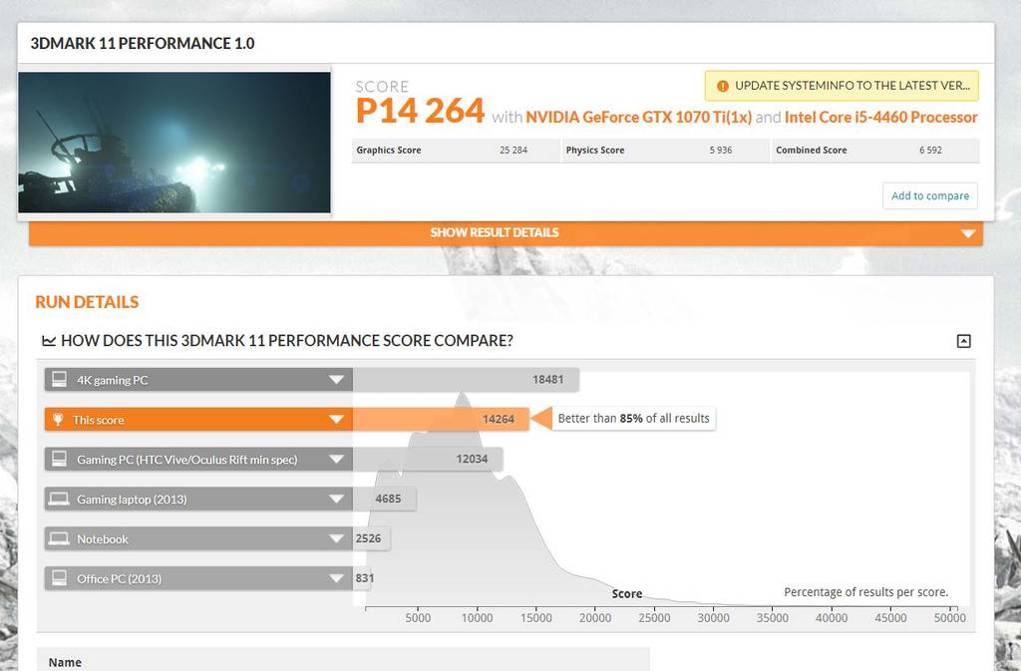Expand the Office PC (2013) dropdown arrow
Screen dimensions: 1021x671
336,578
